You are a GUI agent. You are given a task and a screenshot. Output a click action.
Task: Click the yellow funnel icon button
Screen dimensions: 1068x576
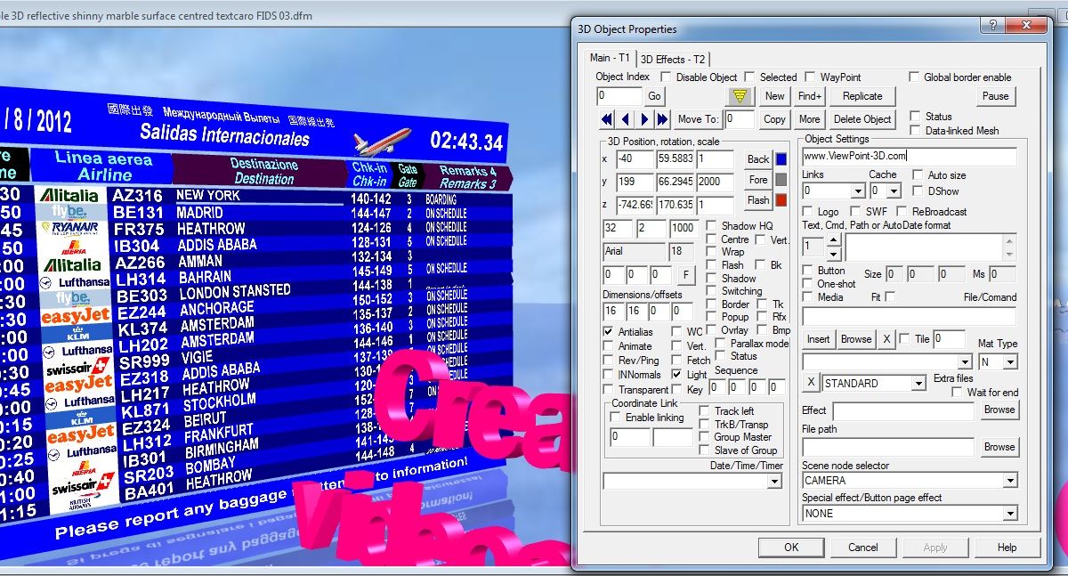click(x=740, y=96)
